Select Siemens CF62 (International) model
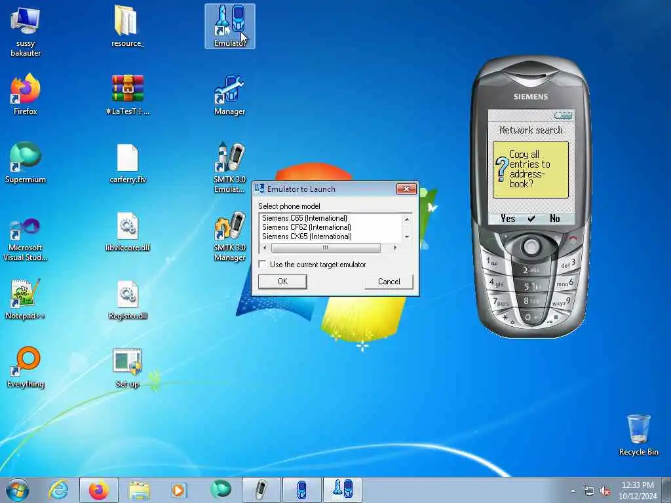This screenshot has height=503, width=671. click(307, 227)
